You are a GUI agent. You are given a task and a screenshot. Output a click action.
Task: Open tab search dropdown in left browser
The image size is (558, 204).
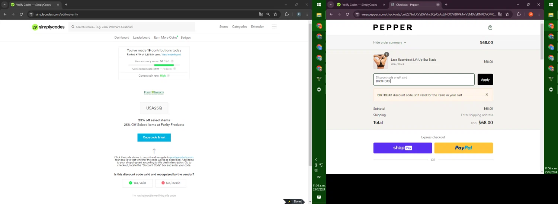(4, 5)
